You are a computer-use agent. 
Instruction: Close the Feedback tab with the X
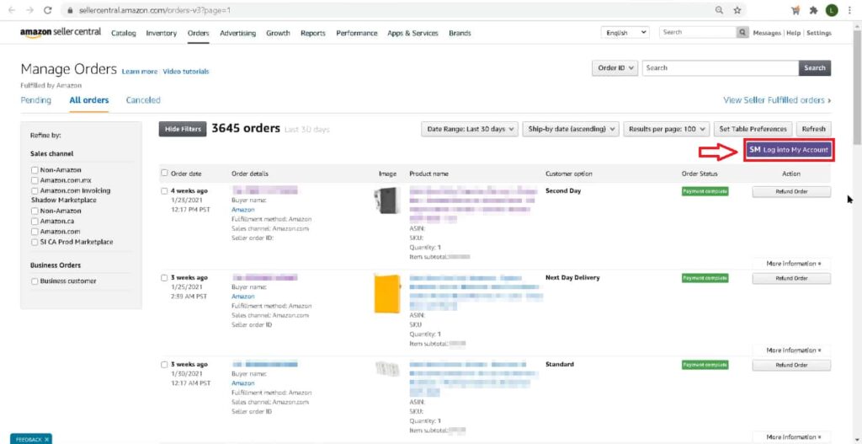click(47, 439)
